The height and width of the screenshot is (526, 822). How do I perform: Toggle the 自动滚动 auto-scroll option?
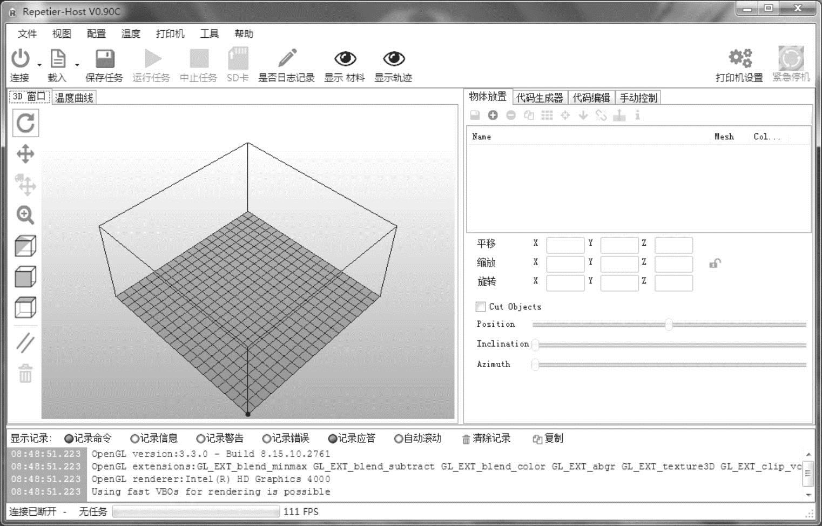tap(418, 438)
